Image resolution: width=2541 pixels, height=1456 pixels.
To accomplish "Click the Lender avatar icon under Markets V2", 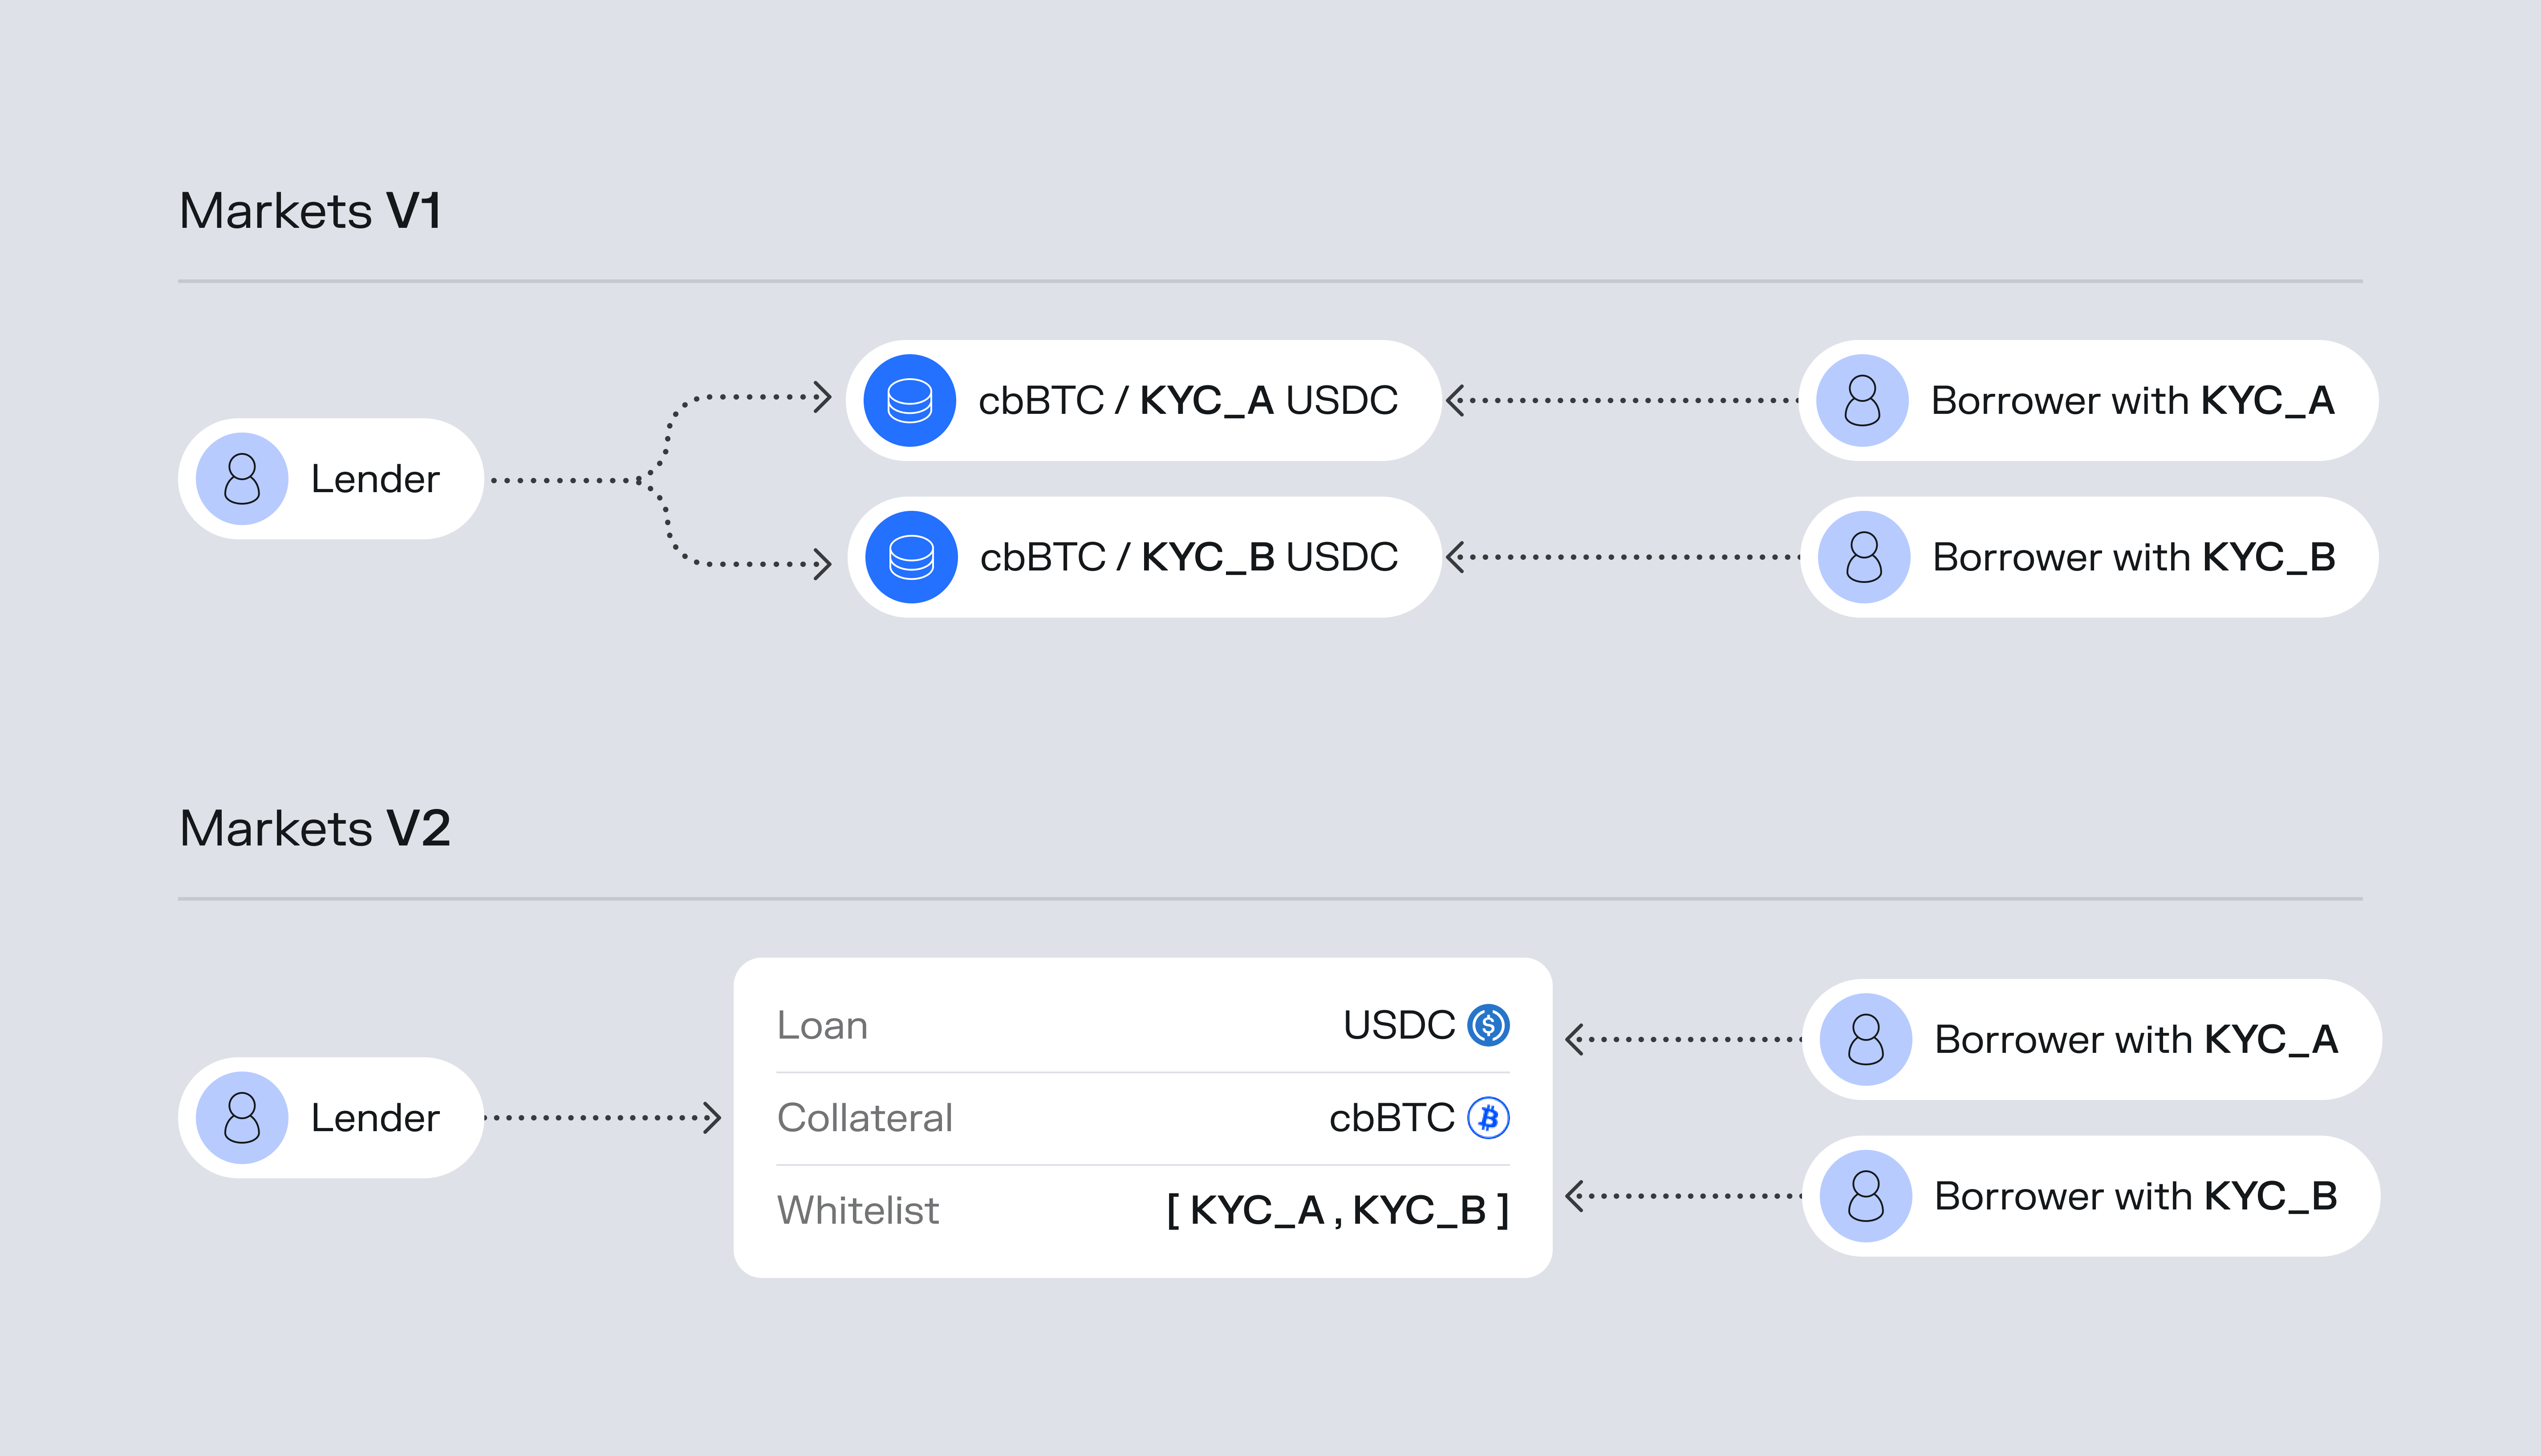I will [242, 1118].
